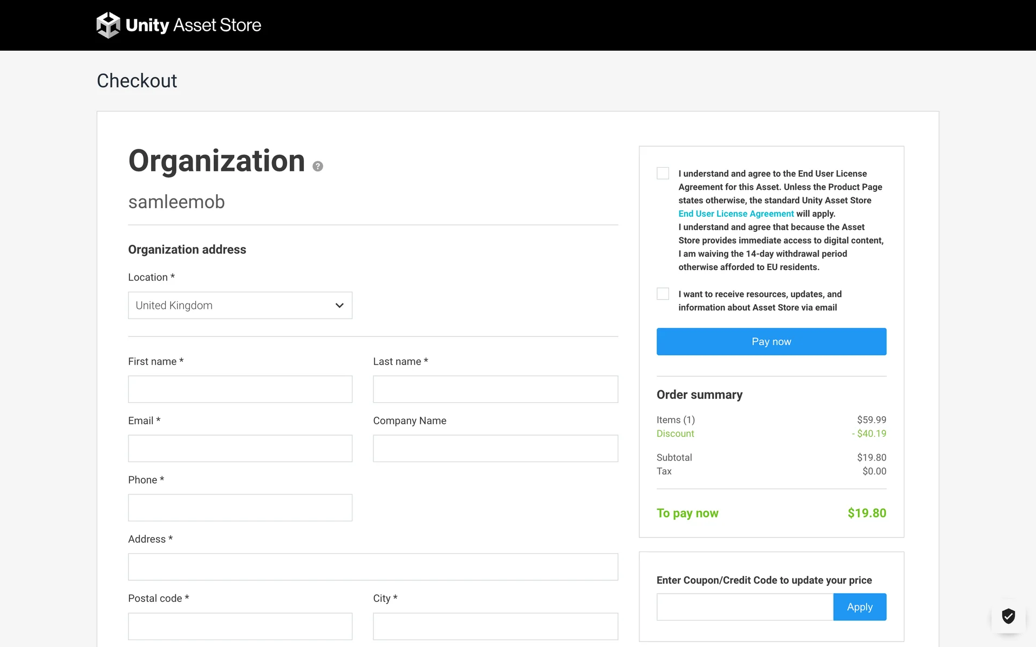Check the End User License Agreement checkbox

click(663, 173)
